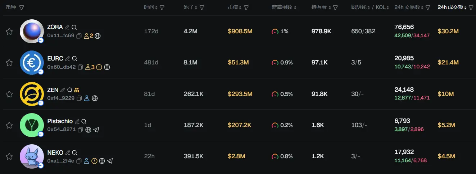The image size is (476, 174).
Task: Add NEKO to favorites via star
Action: point(9,156)
